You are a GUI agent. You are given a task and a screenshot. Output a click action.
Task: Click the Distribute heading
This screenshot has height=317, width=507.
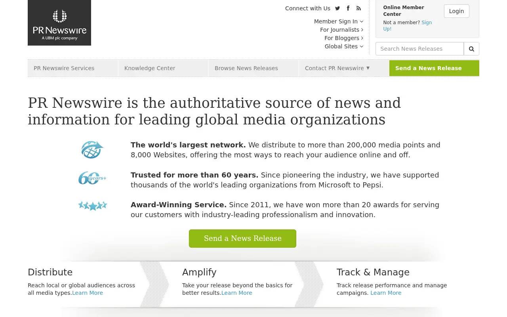point(50,272)
